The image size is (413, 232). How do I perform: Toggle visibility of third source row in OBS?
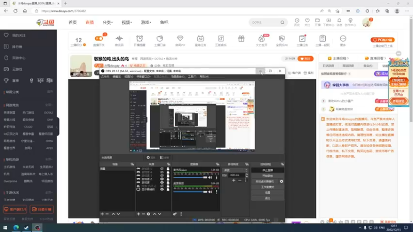coord(162,175)
